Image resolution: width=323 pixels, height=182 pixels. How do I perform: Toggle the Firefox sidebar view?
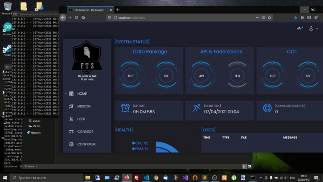point(309,18)
